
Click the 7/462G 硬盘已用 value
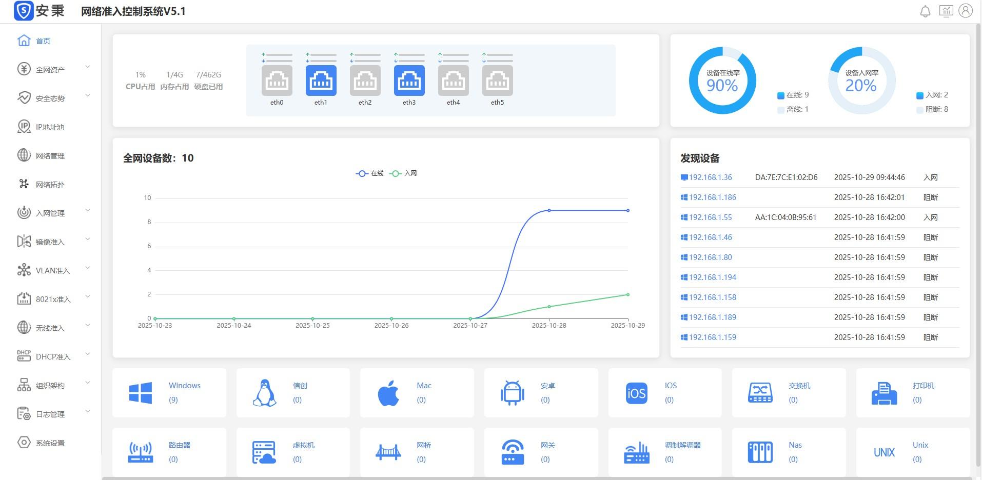tap(208, 75)
